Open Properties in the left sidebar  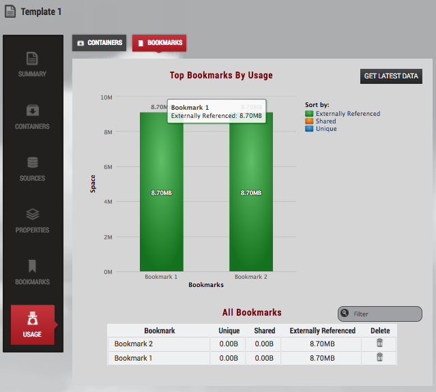pyautogui.click(x=32, y=220)
